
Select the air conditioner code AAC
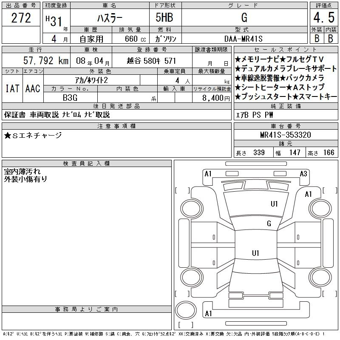33,88
